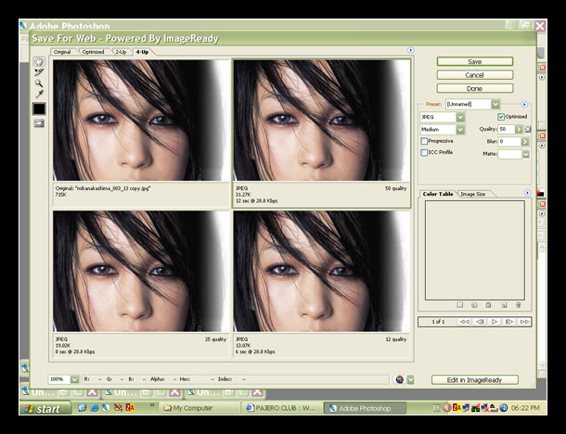
Task: Open the JPEG file format dropdown
Action: coord(460,118)
